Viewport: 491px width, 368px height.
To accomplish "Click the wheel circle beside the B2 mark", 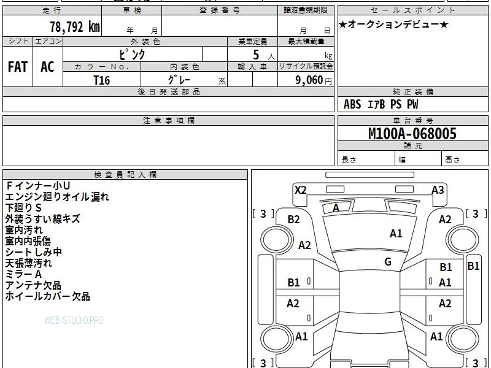I will 277,240.
